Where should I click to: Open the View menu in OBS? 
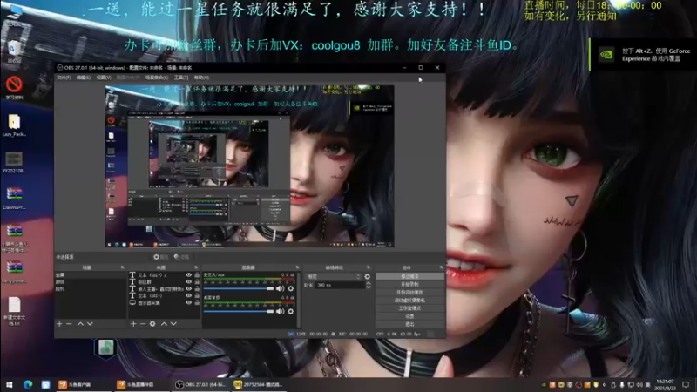click(104, 78)
